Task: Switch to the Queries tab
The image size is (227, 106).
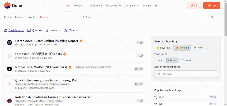Action: [35, 30]
